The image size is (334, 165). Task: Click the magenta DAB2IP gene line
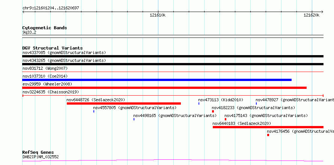pos(173,160)
